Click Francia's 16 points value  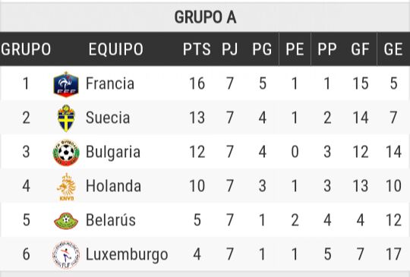[x=197, y=83]
